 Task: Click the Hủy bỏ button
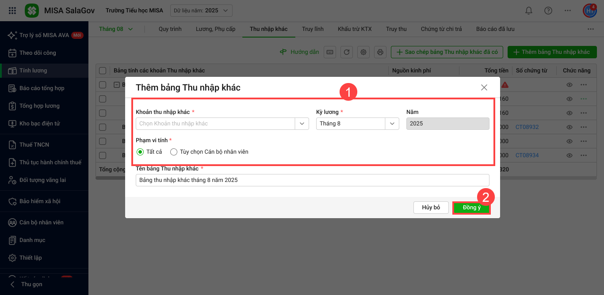[x=431, y=208]
